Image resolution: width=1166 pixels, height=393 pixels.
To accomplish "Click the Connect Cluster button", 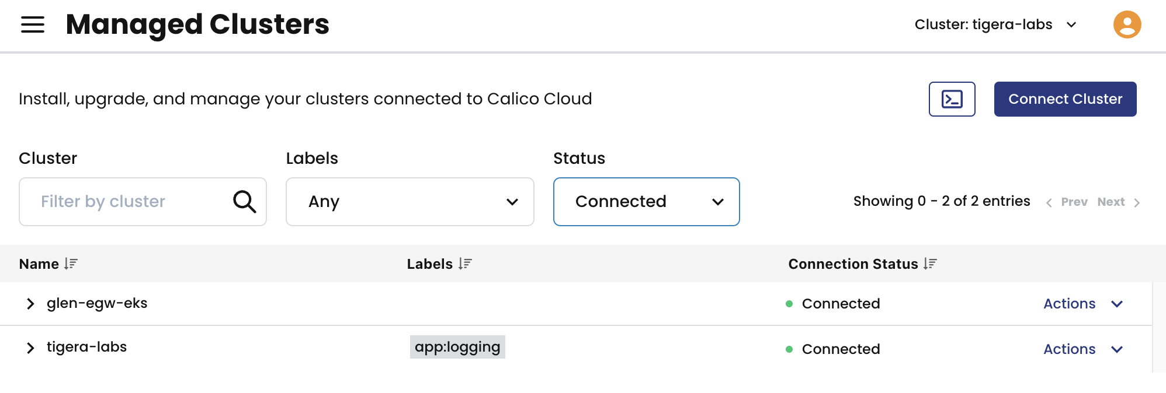I will click(1065, 99).
